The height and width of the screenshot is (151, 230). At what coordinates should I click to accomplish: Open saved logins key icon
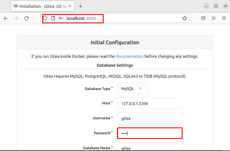[x=61, y=18]
